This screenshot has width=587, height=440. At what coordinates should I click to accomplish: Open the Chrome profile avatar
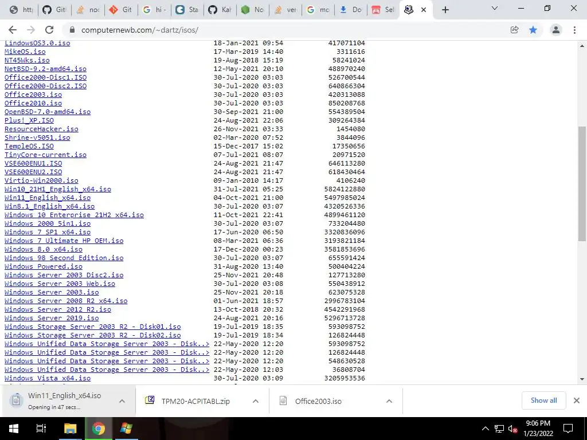(x=556, y=30)
